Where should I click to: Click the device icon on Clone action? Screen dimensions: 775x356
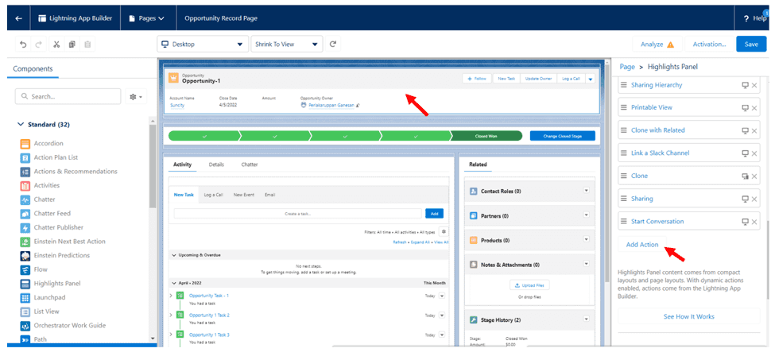point(746,176)
